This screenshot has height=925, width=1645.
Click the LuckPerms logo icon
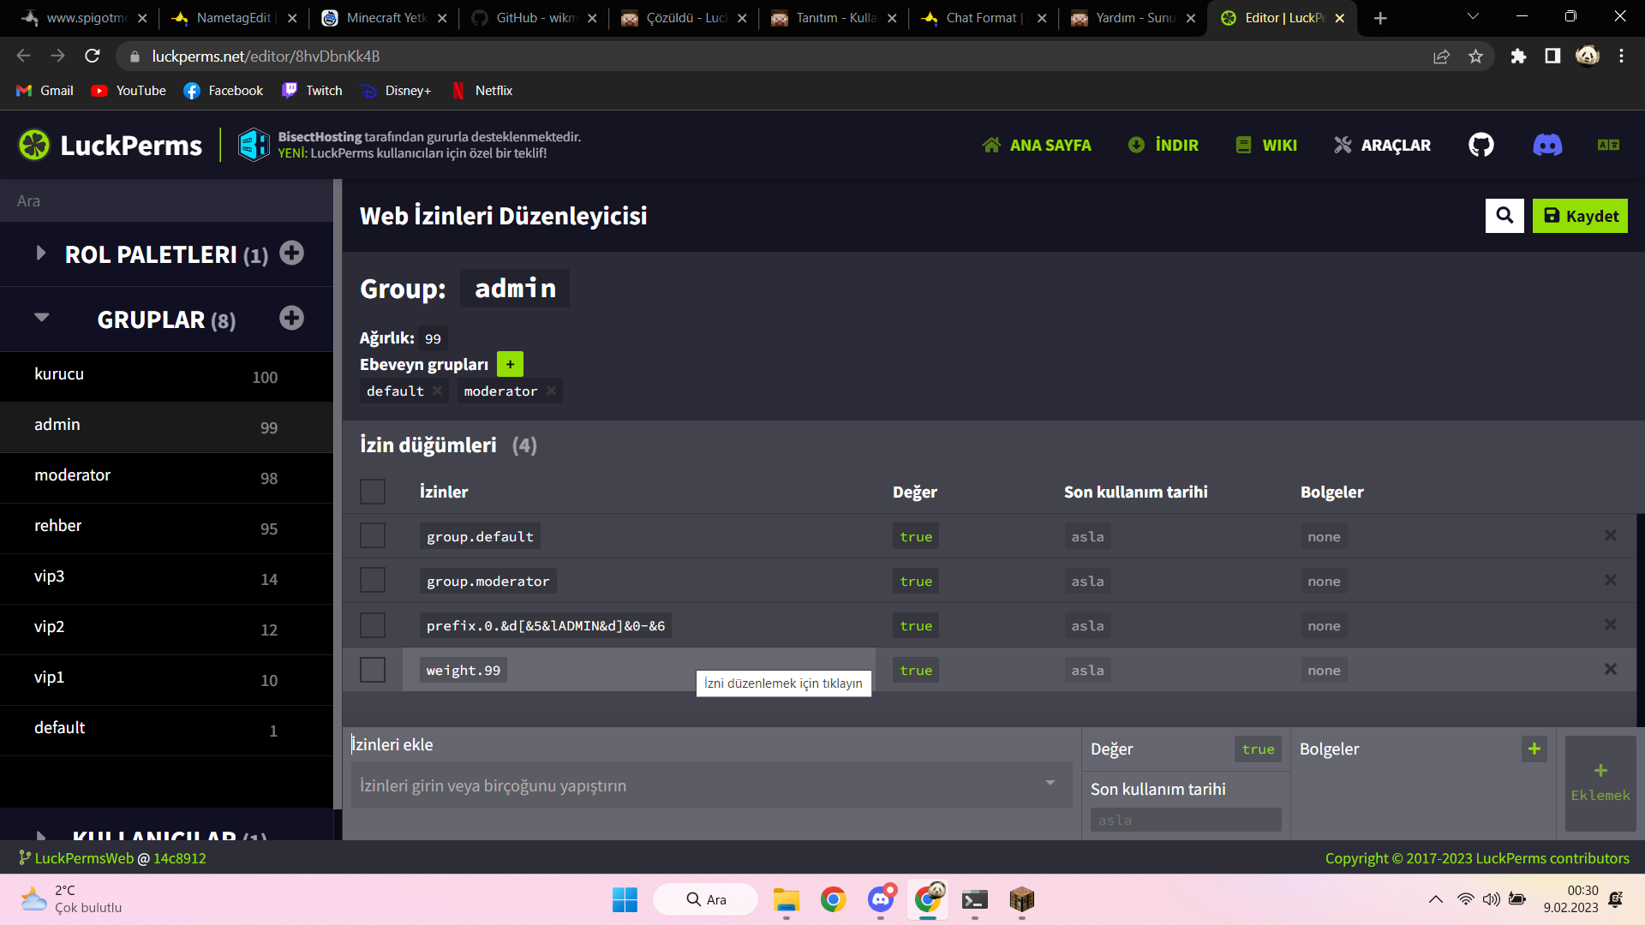pos(34,145)
